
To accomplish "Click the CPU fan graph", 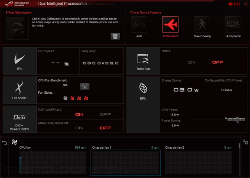I will tap(53, 163).
